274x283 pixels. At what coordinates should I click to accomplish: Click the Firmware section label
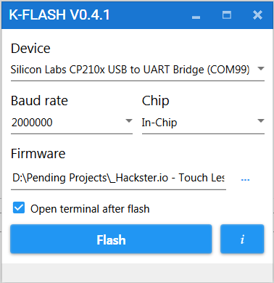38,154
